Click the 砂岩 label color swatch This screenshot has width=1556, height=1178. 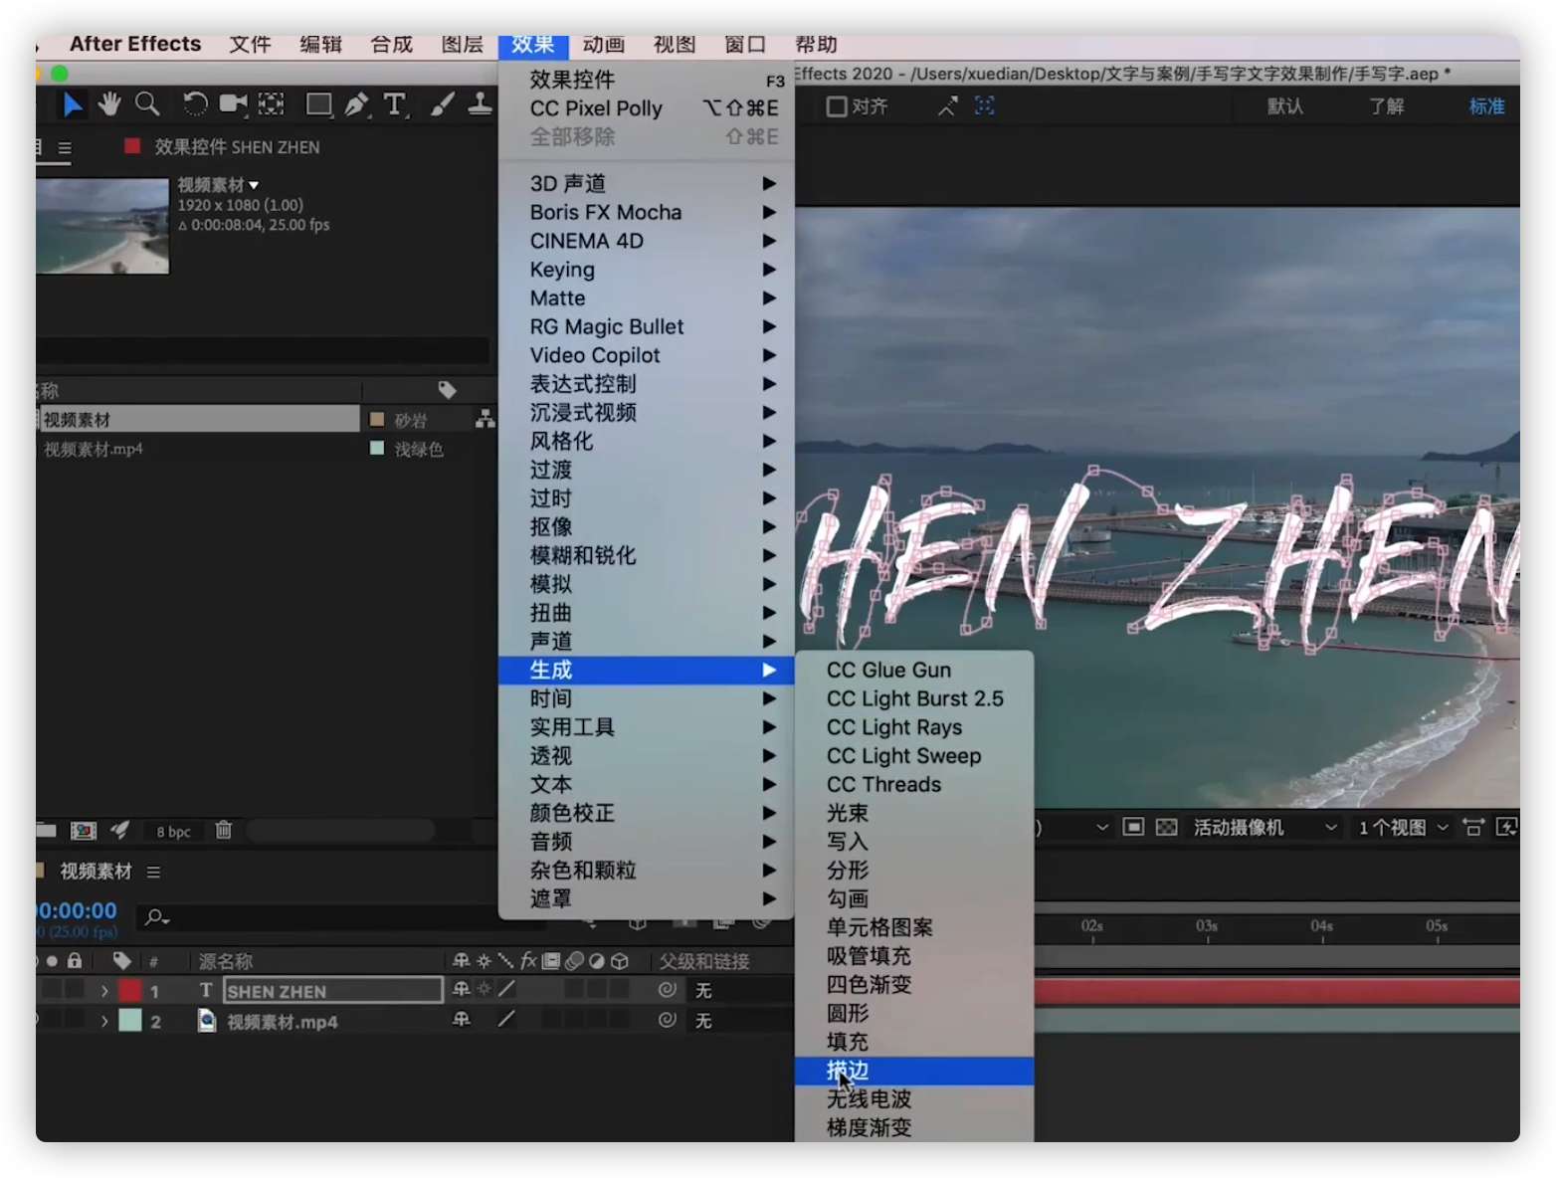coord(377,419)
